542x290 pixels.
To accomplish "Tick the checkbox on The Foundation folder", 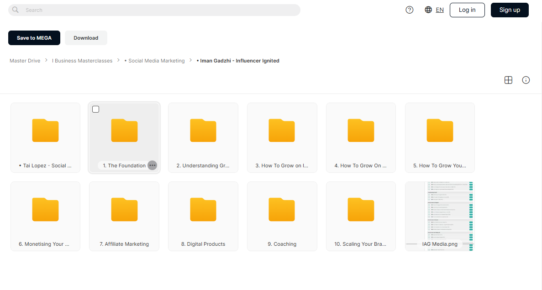I will click(x=96, y=109).
